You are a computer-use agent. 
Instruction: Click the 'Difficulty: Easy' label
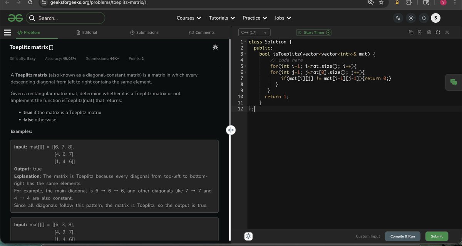point(23,59)
